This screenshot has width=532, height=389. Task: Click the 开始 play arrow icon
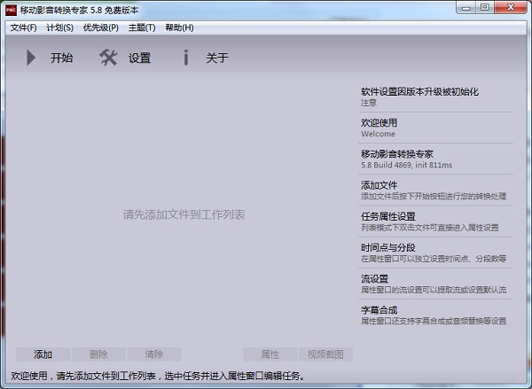point(31,58)
